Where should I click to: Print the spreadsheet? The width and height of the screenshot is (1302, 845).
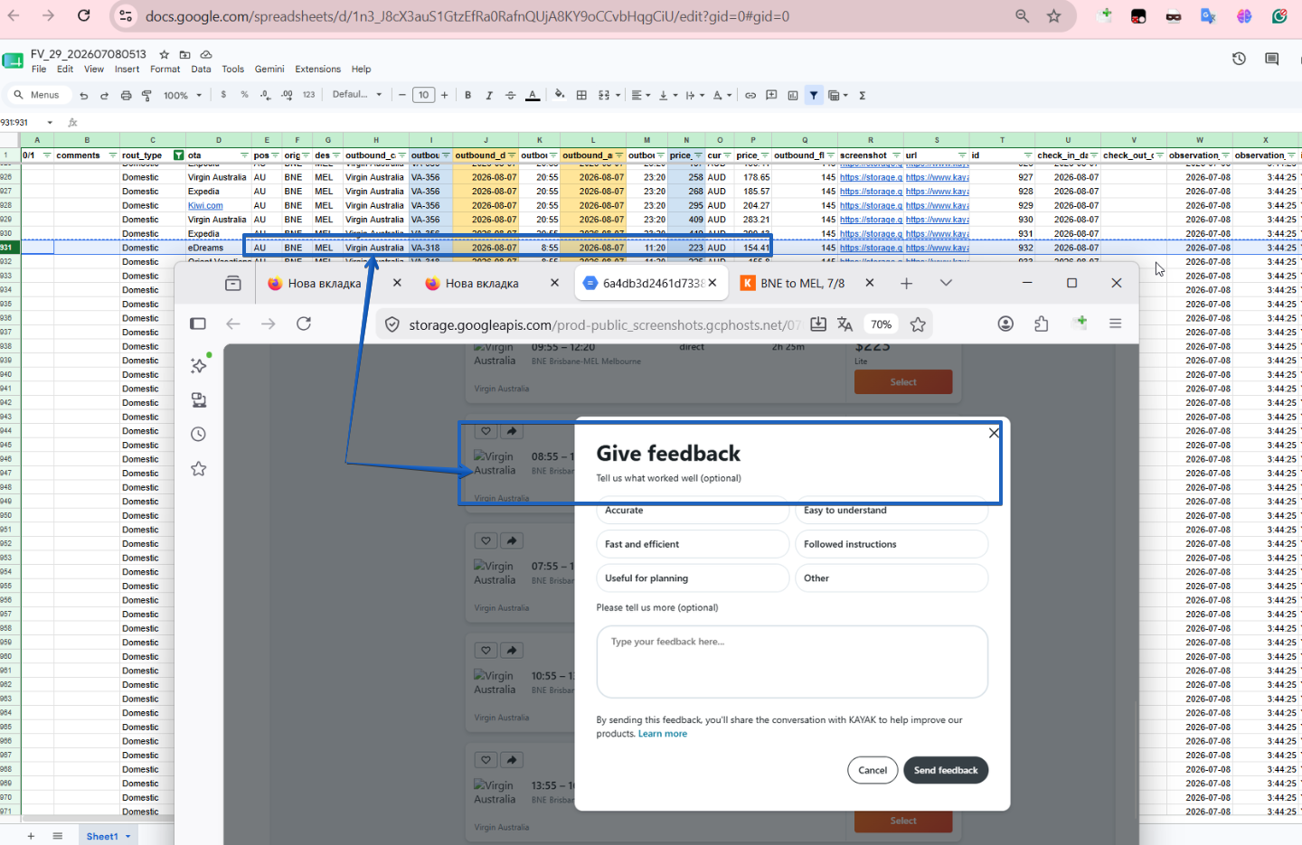point(126,95)
